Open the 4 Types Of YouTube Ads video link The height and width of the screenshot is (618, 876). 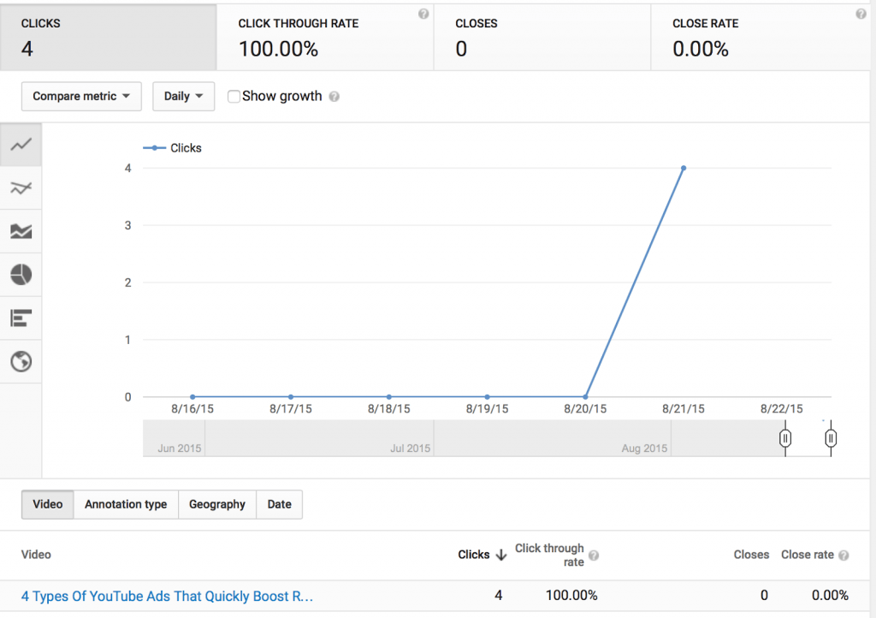(167, 596)
